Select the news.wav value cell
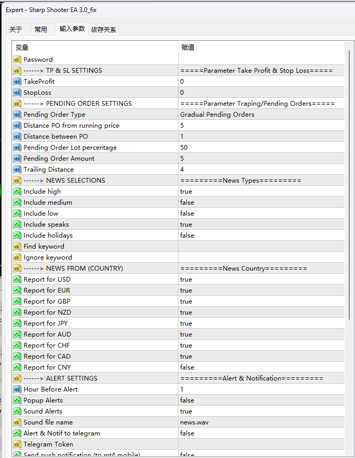This screenshot has width=355, height=458. click(261, 422)
